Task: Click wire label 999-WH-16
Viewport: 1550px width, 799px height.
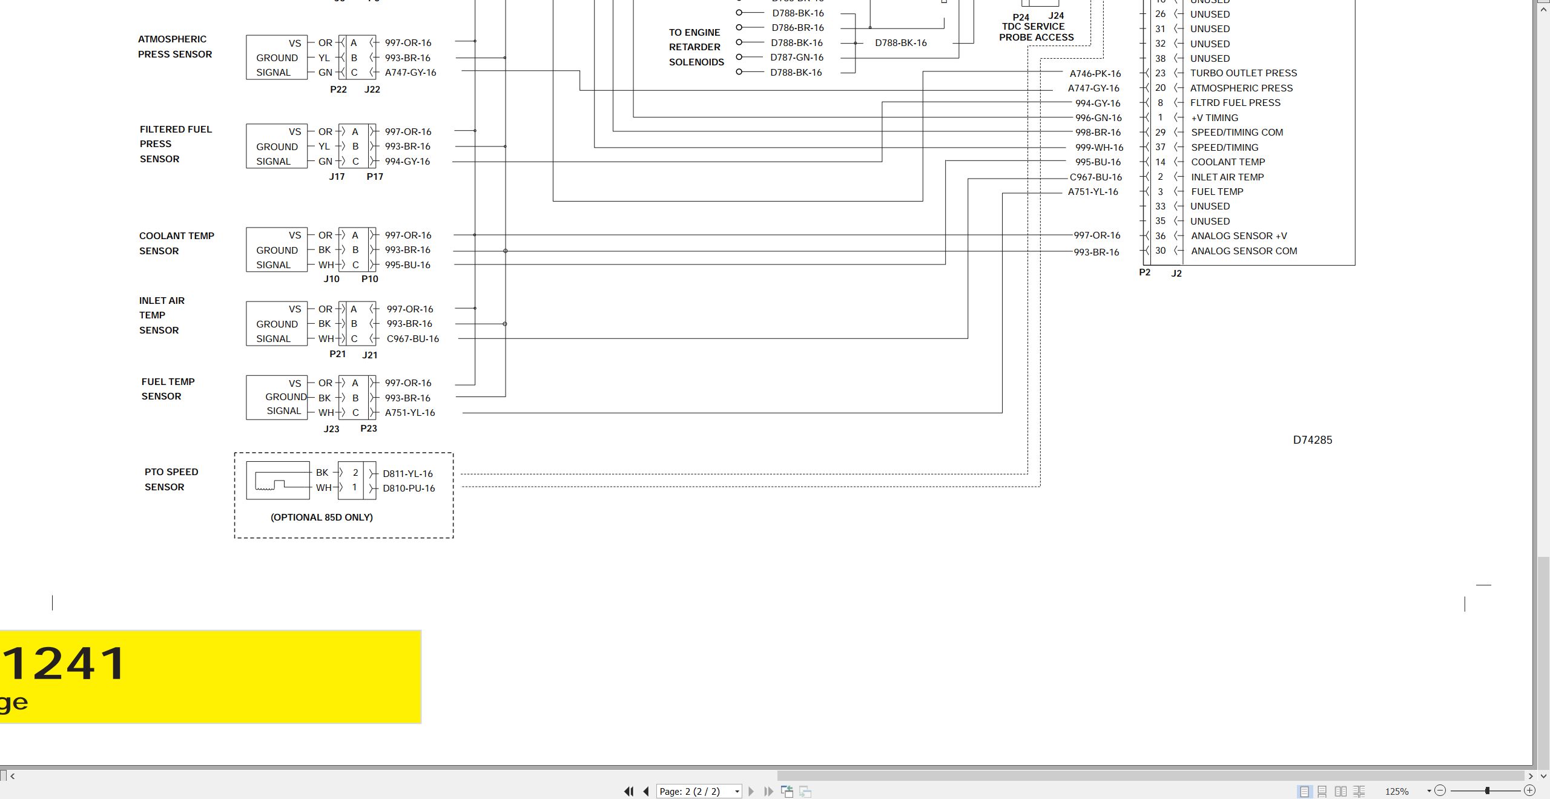Action: [x=1099, y=148]
